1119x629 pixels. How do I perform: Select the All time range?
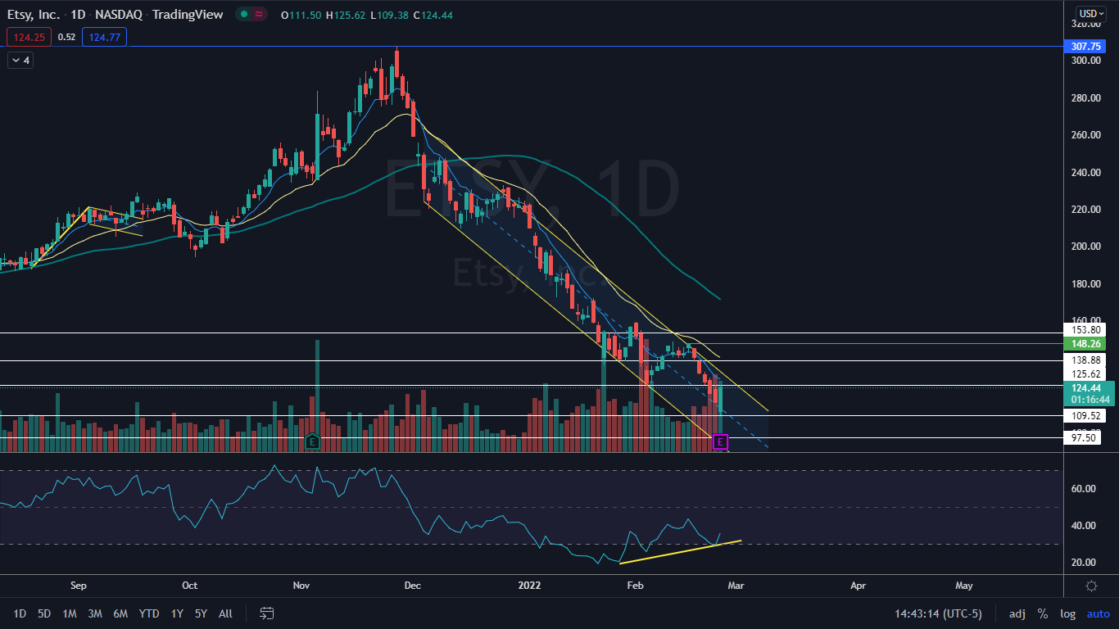point(226,613)
